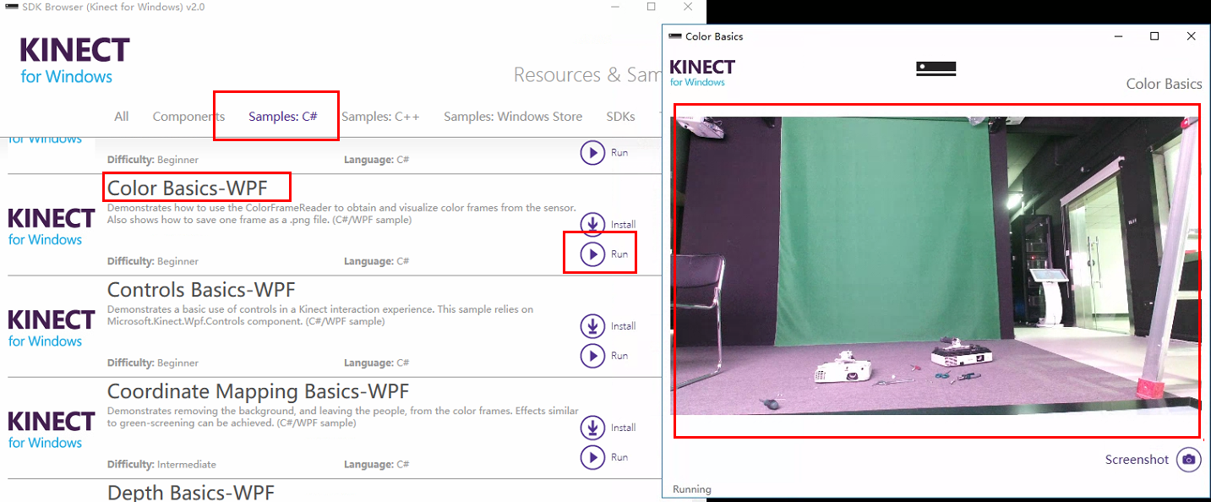Run the Controls Basics-WPF sample
Screen dimensions: 1211x502
pos(593,355)
